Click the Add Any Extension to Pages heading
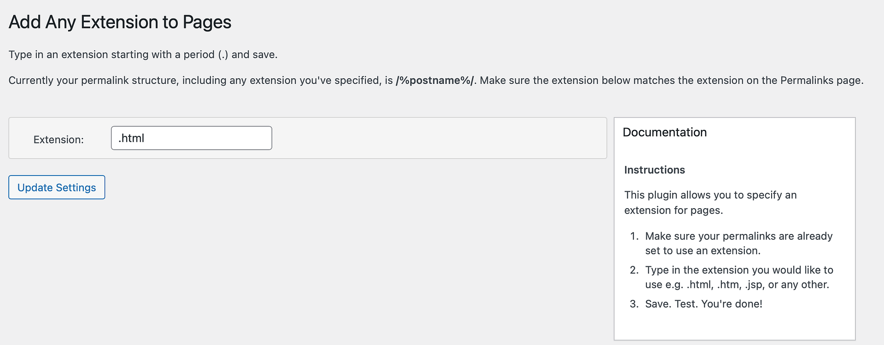Viewport: 884px width, 345px height. click(x=120, y=22)
